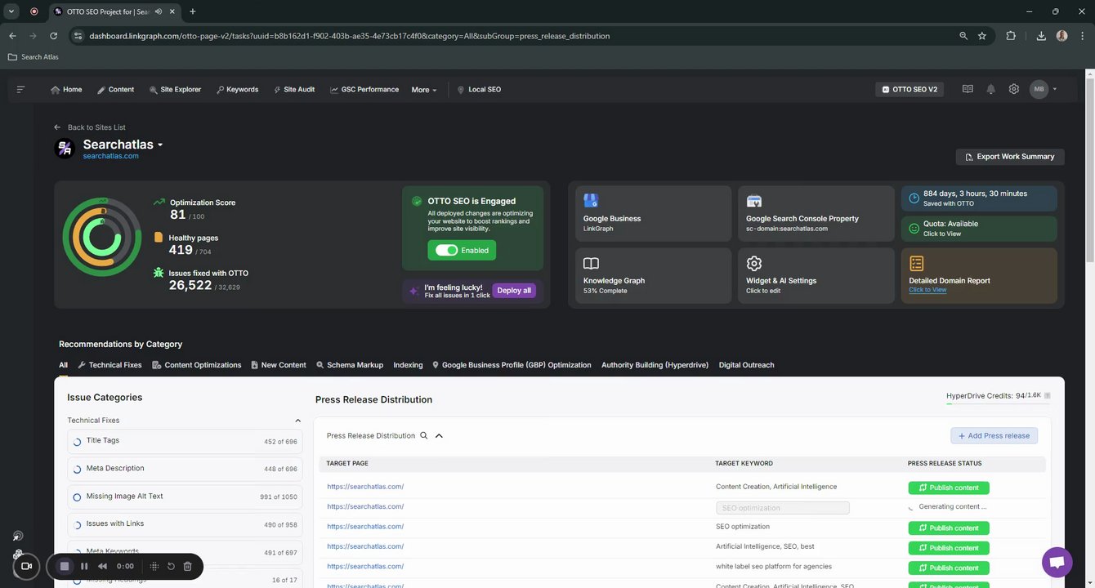
Task: Click Add Press release
Action: (994, 435)
